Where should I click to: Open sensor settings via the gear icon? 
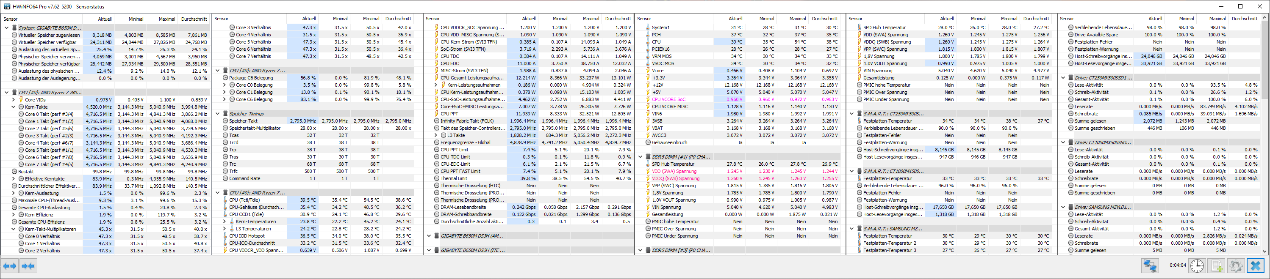coord(1236,266)
